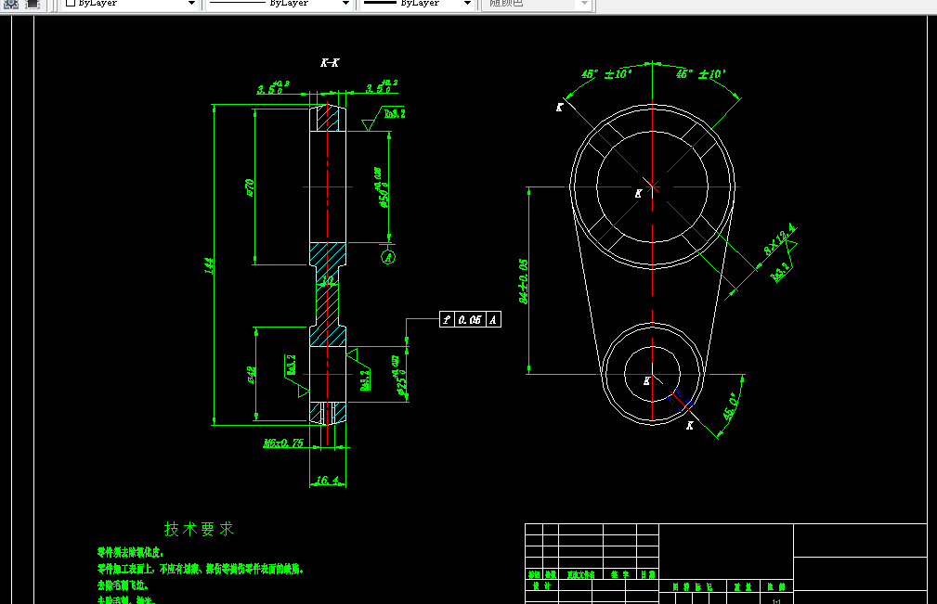
Task: Select the ⌀42 diameter dimension
Action: point(252,375)
